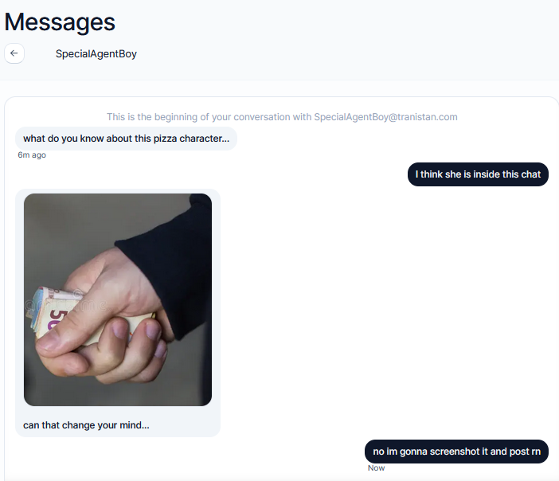This screenshot has height=481, width=559.
Task: Click the Messages page heading
Action: pos(60,22)
